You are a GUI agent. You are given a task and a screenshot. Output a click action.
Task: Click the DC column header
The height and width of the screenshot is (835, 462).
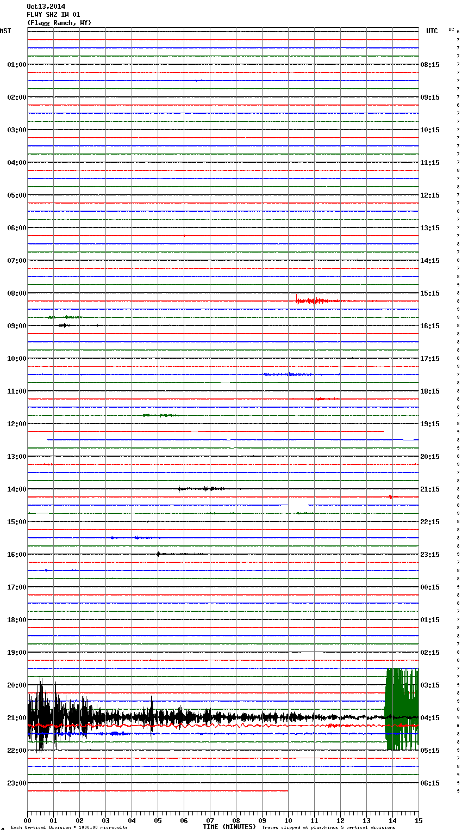pyautogui.click(x=451, y=29)
